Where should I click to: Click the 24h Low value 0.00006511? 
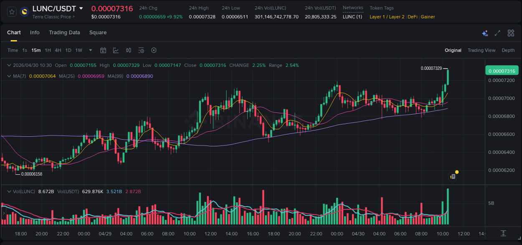pyautogui.click(x=235, y=17)
